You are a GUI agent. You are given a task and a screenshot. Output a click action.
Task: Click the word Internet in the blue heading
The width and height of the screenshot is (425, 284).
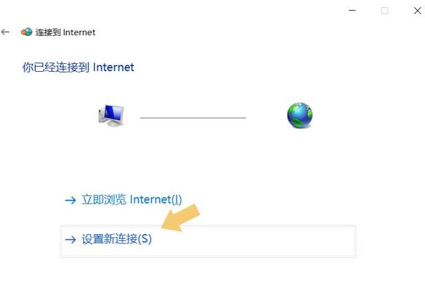pyautogui.click(x=114, y=67)
